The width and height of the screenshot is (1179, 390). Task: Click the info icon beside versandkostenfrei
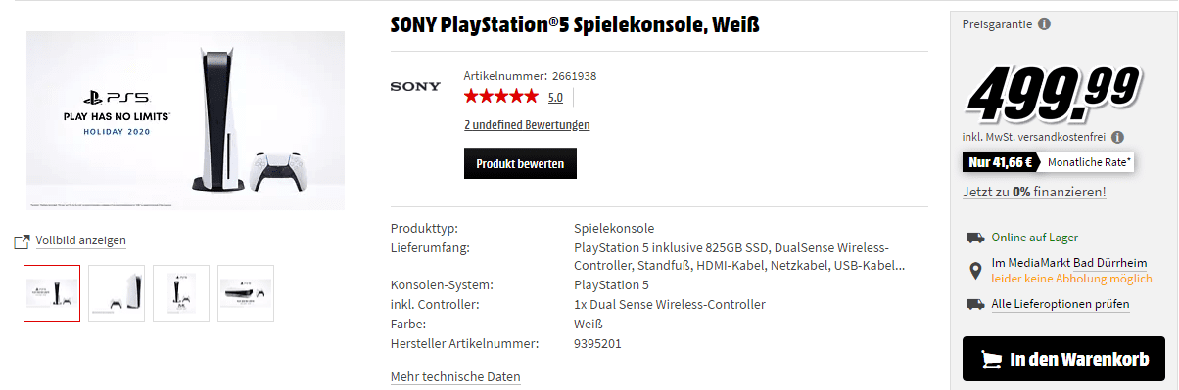pos(1117,138)
